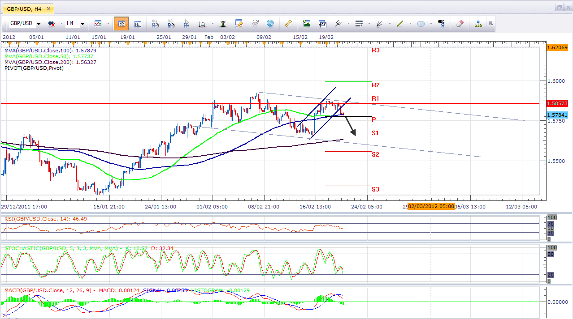Select the green trend line tool

point(400,23)
